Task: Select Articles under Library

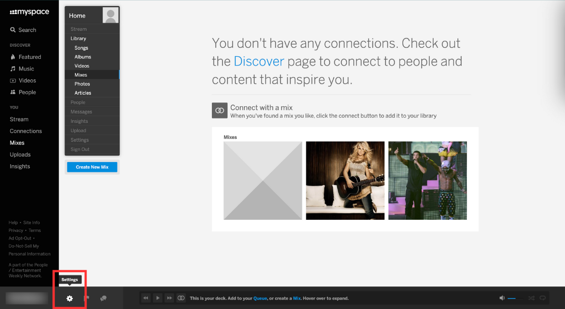Action: pyautogui.click(x=92, y=93)
